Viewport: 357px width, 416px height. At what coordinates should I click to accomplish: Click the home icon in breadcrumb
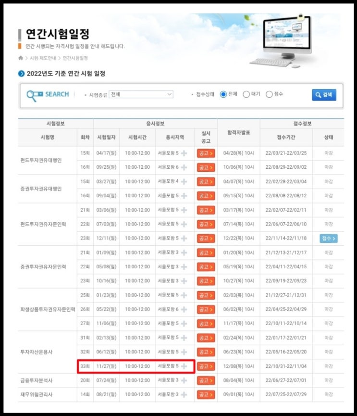point(21,58)
